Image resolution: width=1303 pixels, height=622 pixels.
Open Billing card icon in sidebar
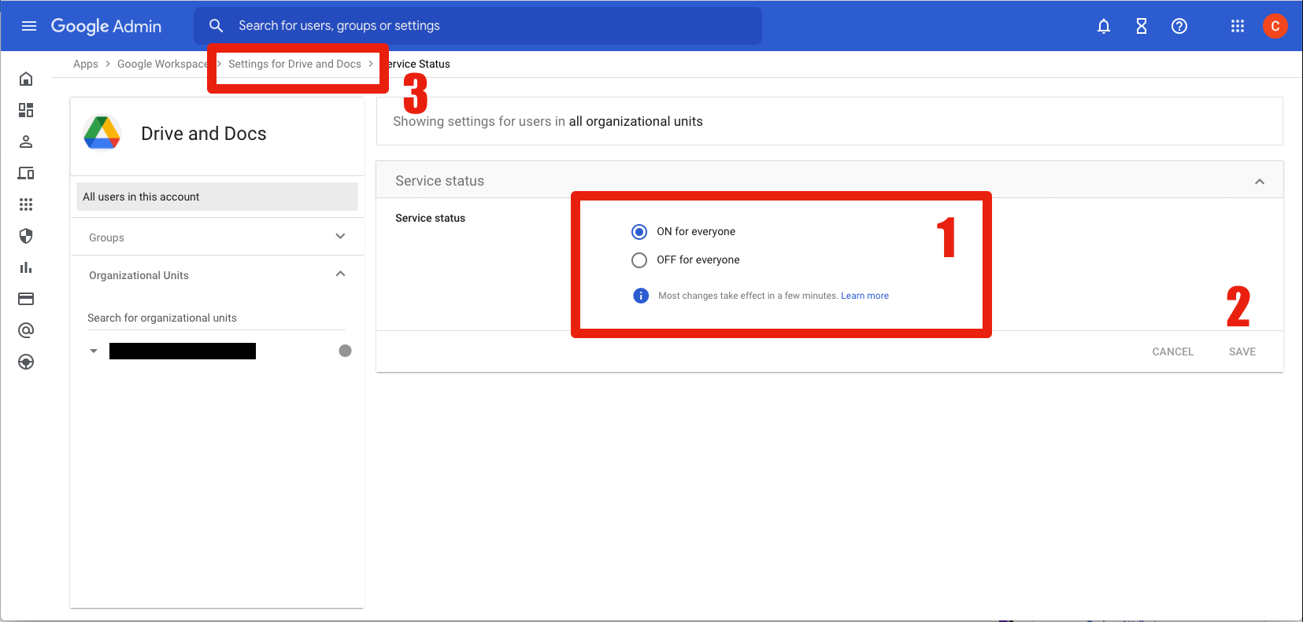(26, 299)
